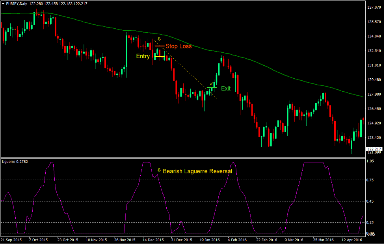
Task: Click the EURJPY,Daily title to expand details
Action: 16,3
